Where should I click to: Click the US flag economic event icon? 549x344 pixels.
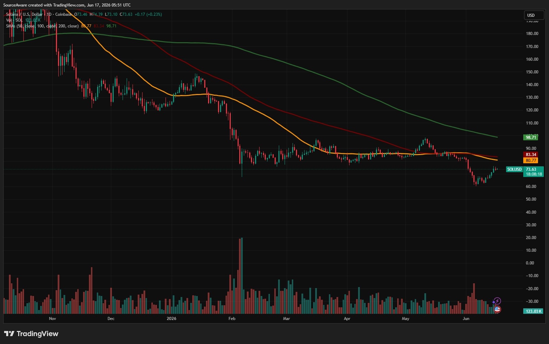[x=497, y=309]
